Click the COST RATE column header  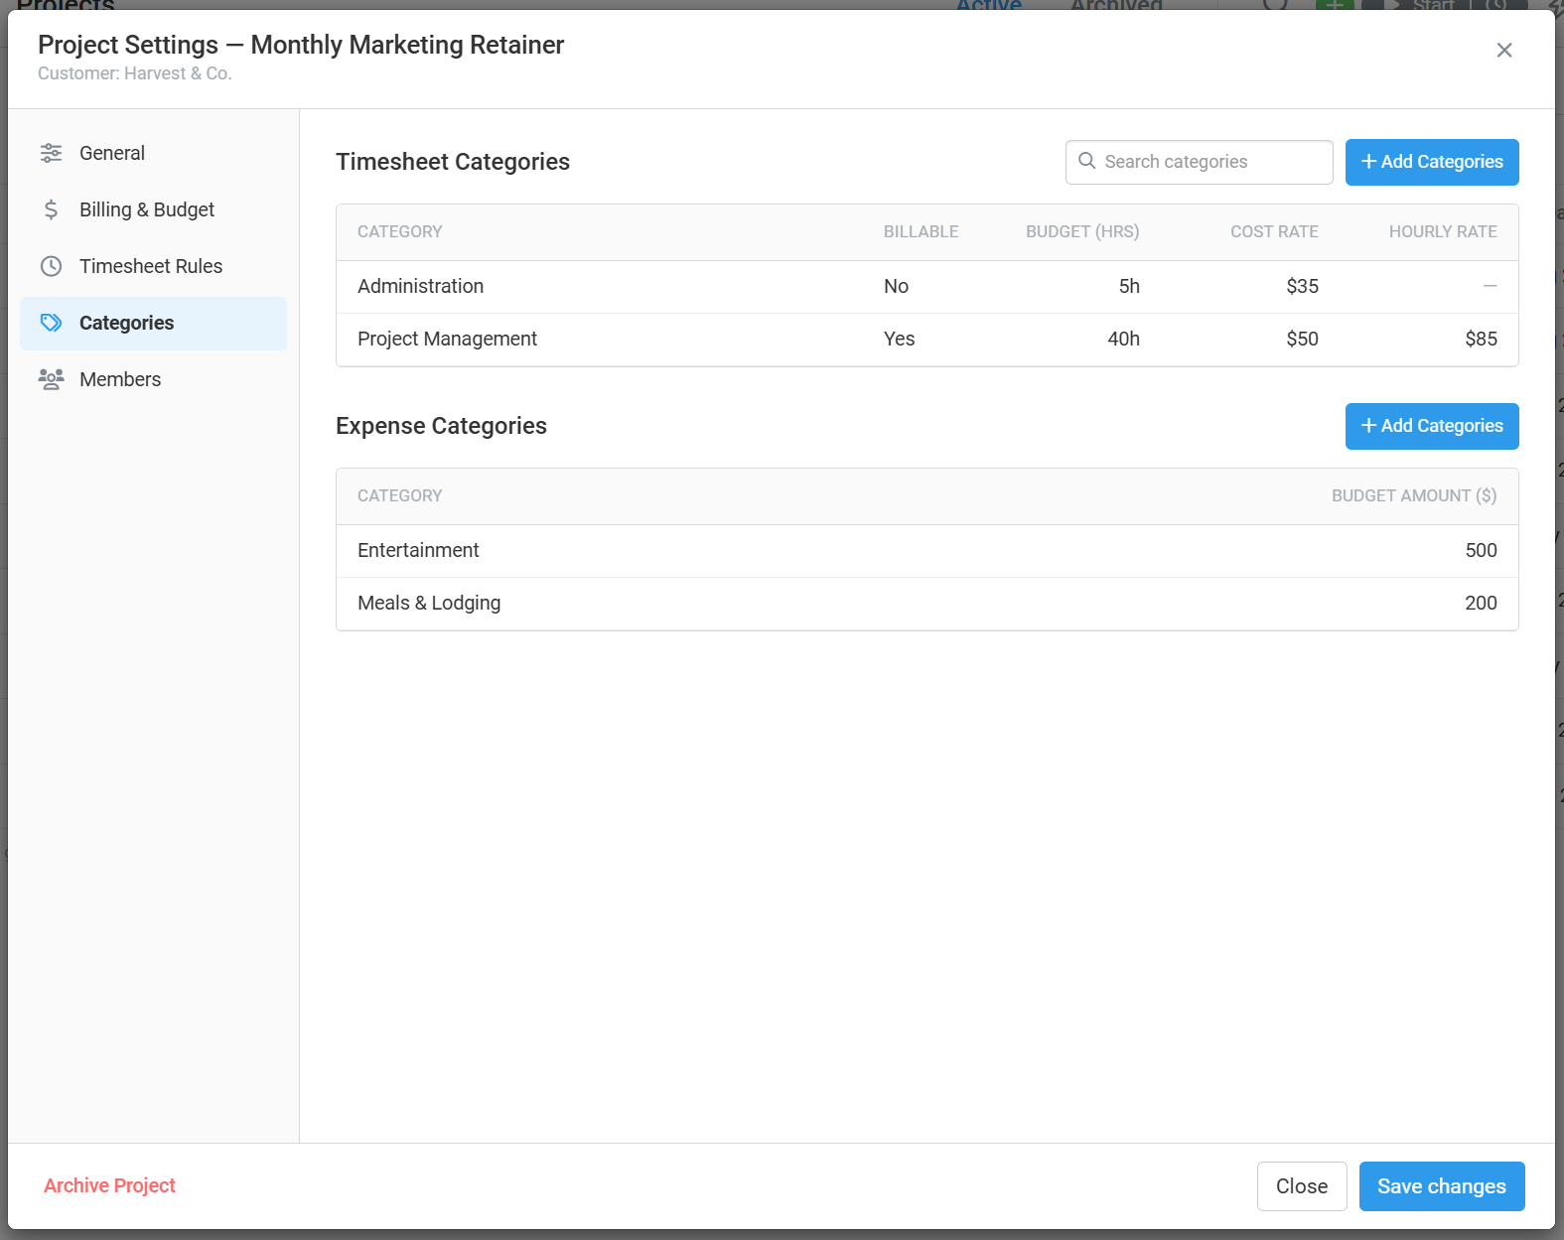1274,231
